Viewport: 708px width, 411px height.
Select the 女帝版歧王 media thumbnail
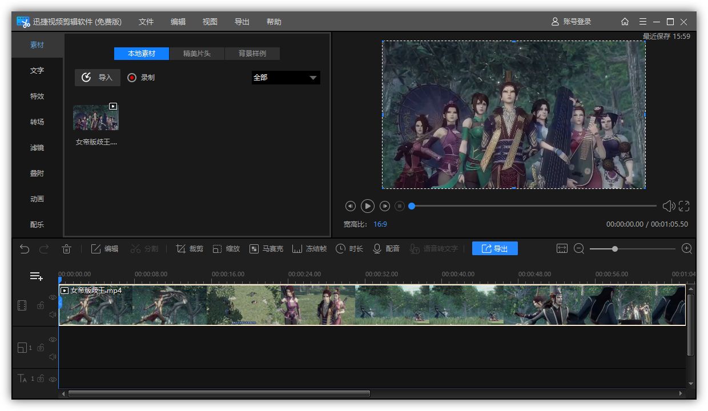click(96, 118)
